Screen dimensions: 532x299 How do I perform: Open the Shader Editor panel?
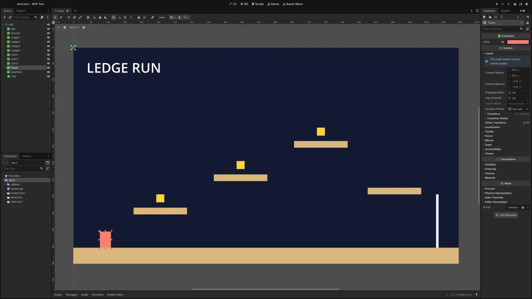(115, 295)
